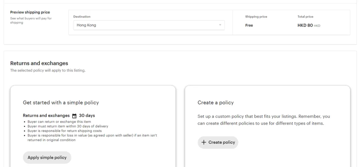The image size is (361, 167).
Task: Click the 30 days return period text
Action: point(87,116)
